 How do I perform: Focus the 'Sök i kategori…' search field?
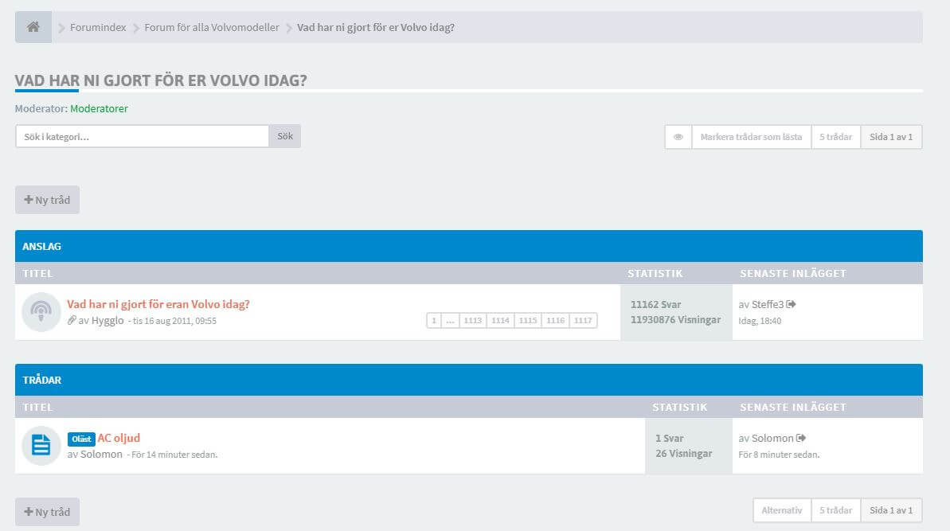[x=143, y=136]
